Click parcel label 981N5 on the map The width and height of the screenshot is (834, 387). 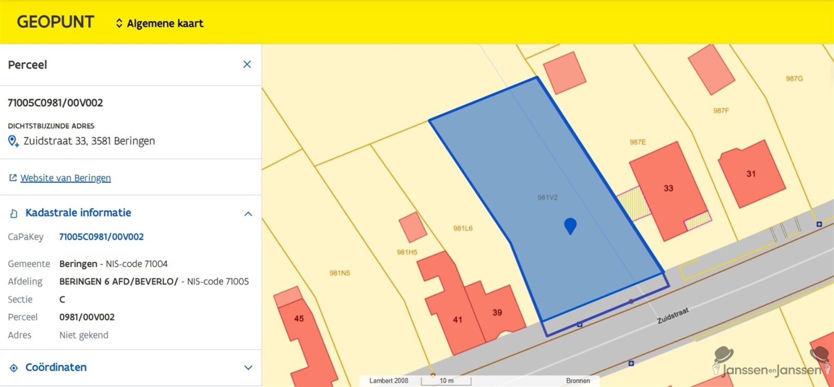(x=340, y=273)
